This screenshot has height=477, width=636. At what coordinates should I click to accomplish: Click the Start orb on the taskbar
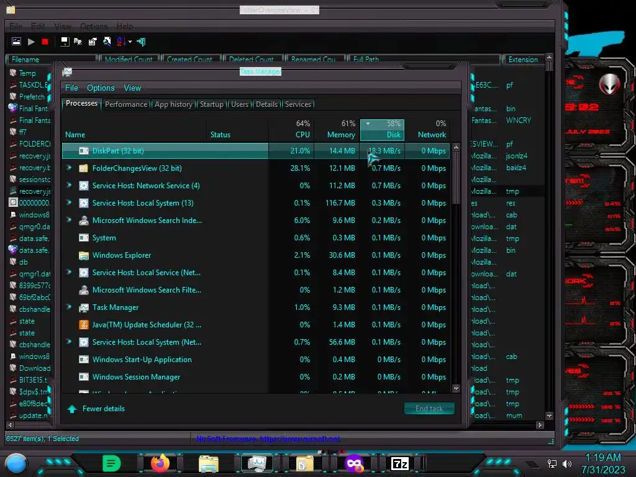(x=16, y=463)
